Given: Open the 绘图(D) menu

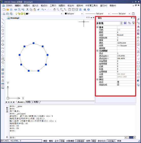Looking at the screenshot, I should (62, 6).
